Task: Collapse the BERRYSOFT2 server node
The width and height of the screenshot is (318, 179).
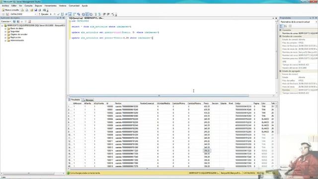Action: click(2, 26)
